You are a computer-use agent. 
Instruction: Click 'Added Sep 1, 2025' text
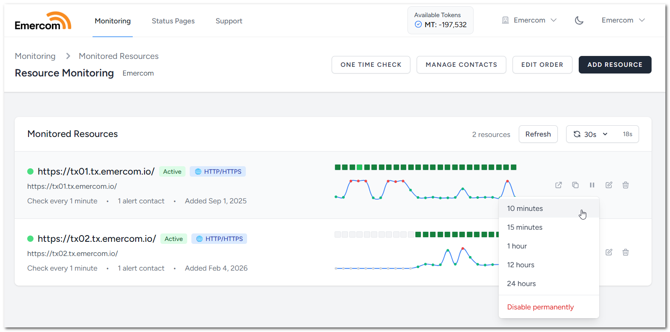216,201
